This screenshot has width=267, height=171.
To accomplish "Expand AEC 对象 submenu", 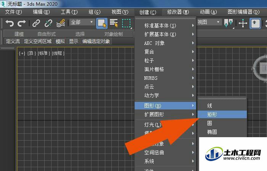I will [x=165, y=43].
